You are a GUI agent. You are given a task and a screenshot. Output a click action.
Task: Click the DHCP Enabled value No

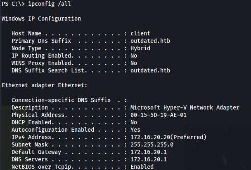pyautogui.click(x=134, y=122)
